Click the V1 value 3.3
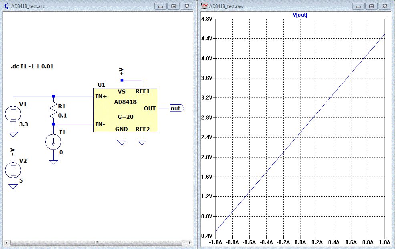The image size is (395, 249). coord(24,124)
